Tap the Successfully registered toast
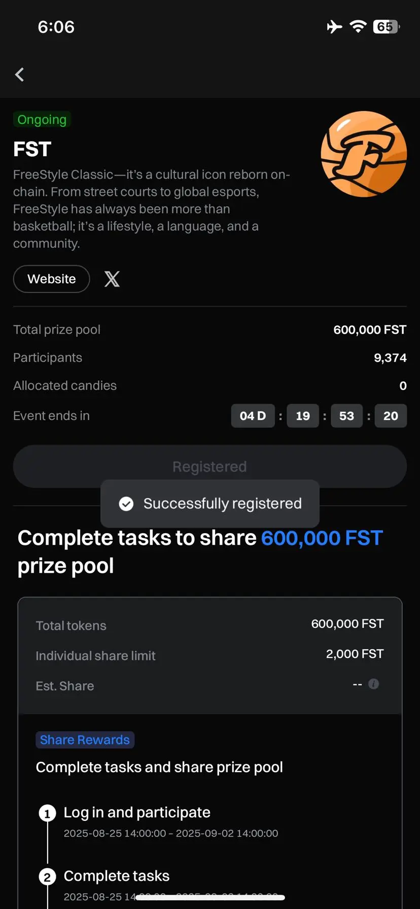This screenshot has height=909, width=420. point(210,504)
